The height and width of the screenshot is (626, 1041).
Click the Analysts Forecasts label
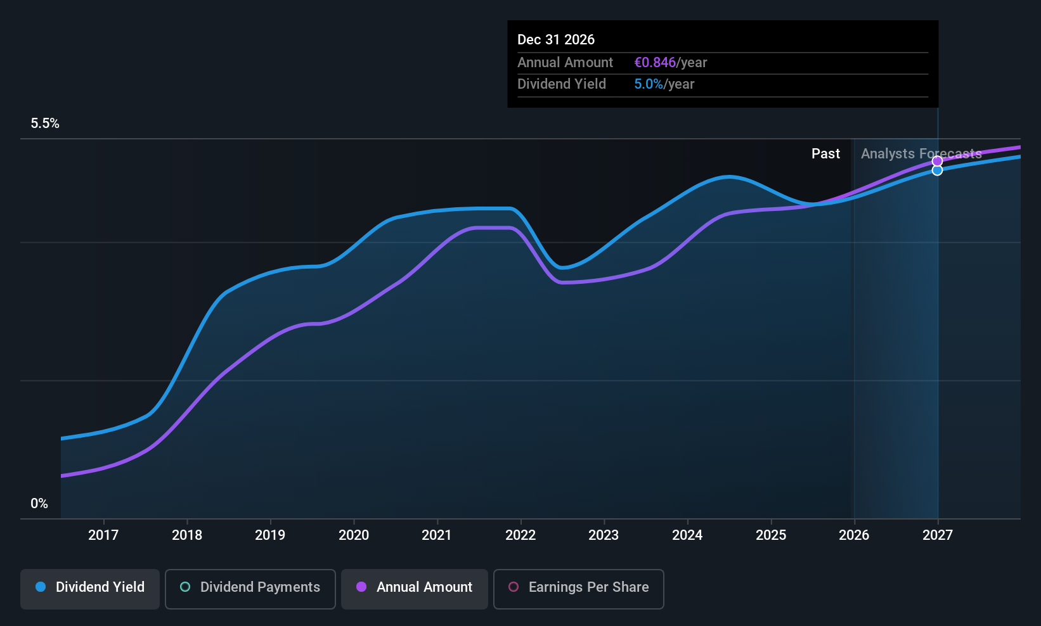921,154
